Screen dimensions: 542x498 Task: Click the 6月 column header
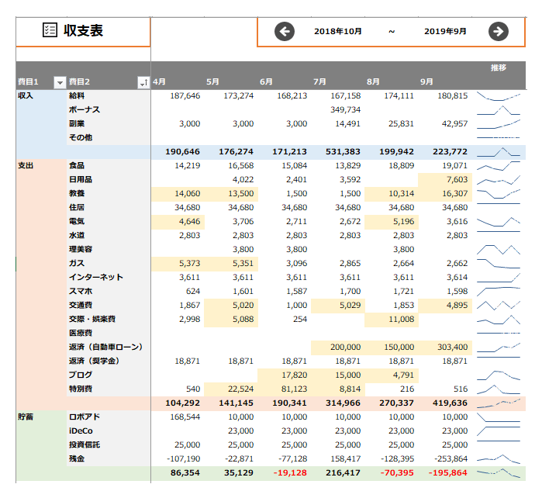(x=266, y=81)
